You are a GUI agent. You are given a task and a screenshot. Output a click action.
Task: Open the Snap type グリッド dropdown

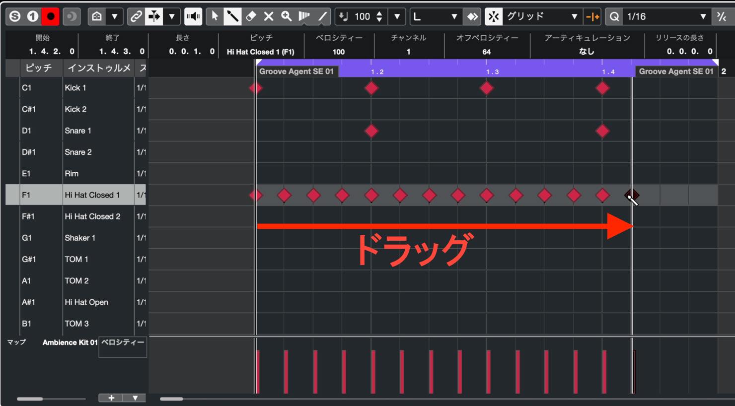point(542,16)
